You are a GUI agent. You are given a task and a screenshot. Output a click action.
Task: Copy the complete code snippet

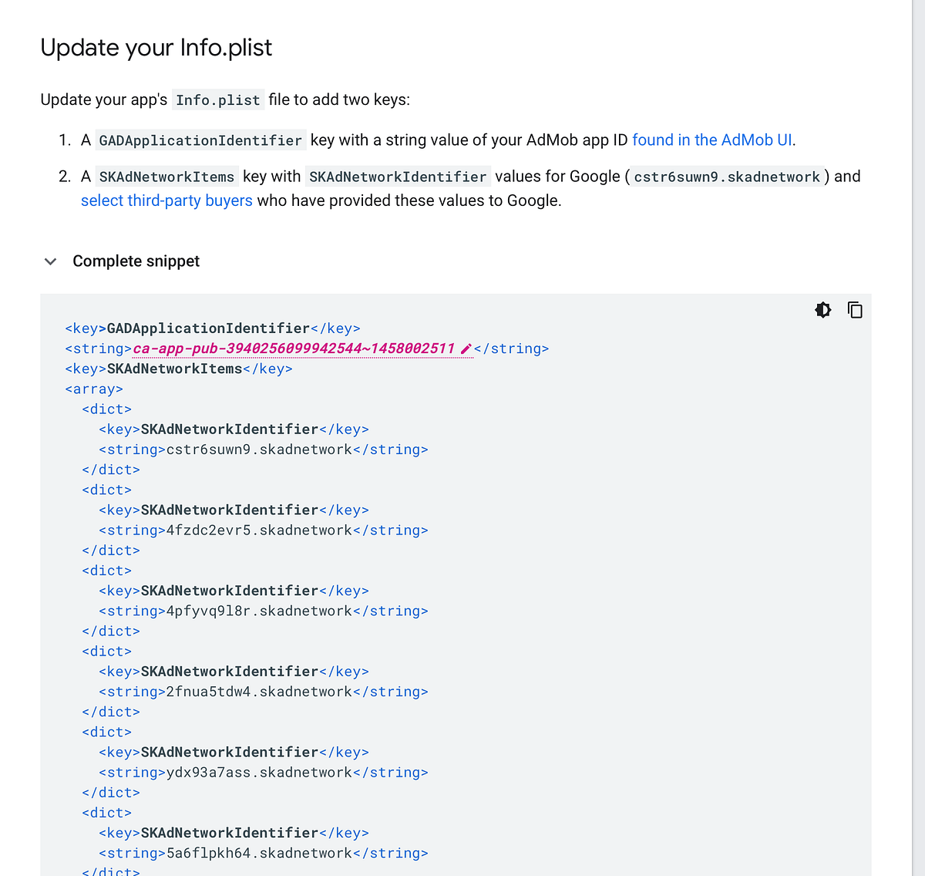[x=855, y=309]
